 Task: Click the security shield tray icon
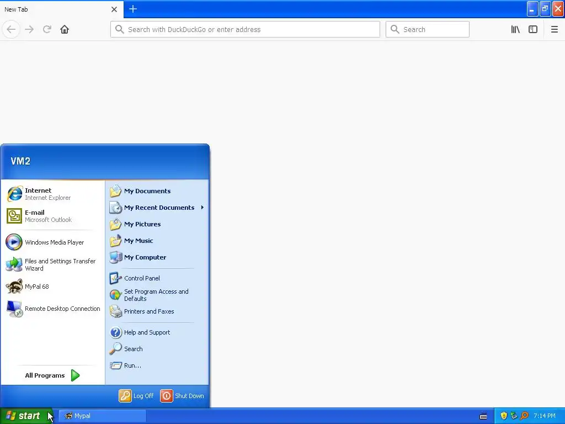coord(504,416)
